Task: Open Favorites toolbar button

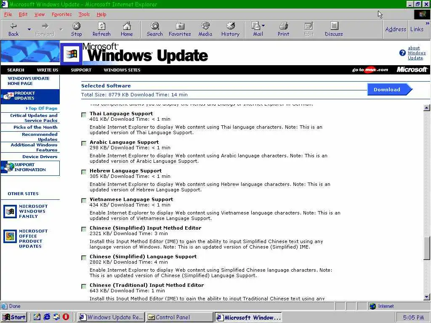Action: coord(180,29)
